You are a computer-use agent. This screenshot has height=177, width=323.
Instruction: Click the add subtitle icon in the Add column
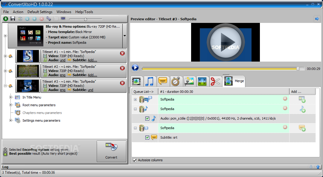(302, 128)
